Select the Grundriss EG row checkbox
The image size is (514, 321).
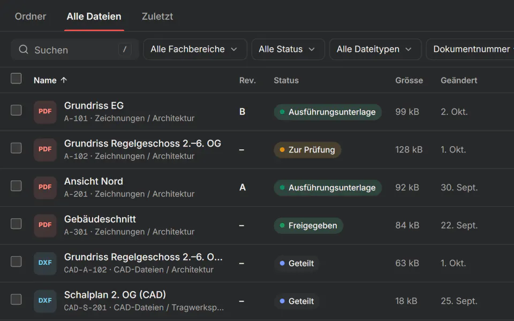[16, 110]
